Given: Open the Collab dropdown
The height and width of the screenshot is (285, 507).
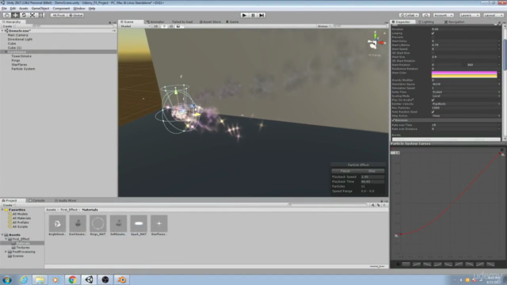Looking at the screenshot, I should 409,15.
